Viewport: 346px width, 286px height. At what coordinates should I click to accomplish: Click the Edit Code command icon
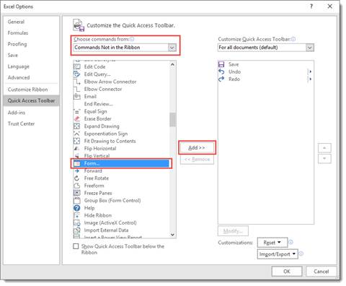point(77,66)
